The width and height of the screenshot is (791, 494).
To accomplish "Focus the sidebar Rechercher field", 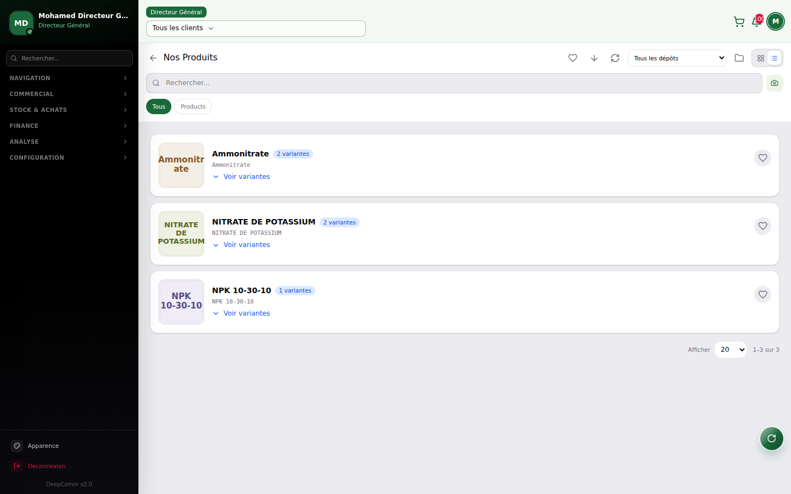I will (69, 58).
